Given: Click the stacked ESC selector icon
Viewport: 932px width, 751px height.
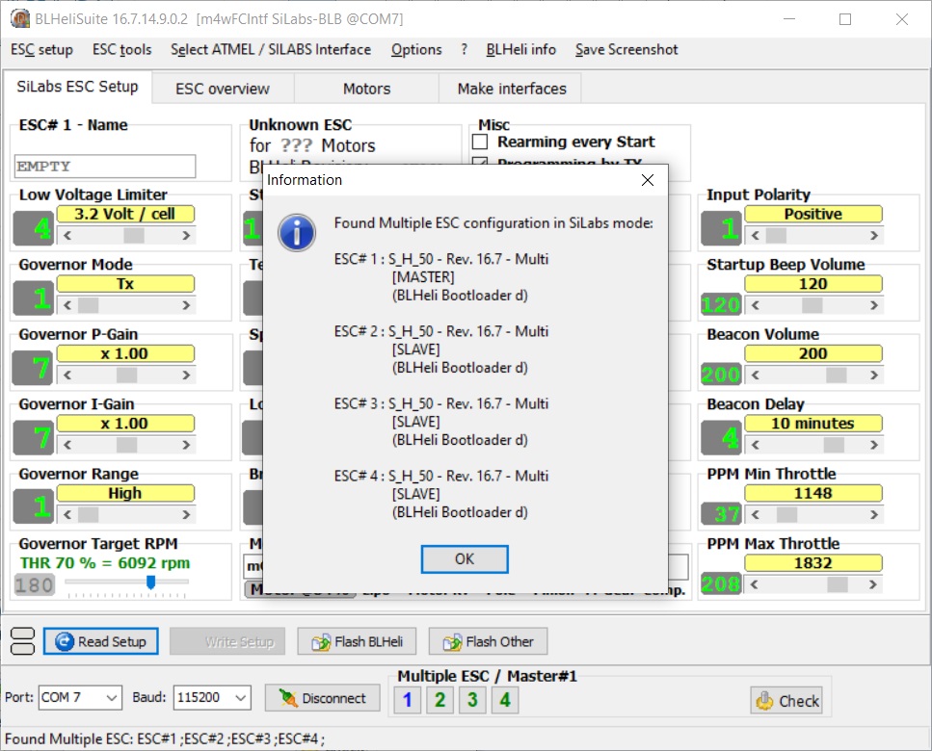Looking at the screenshot, I should pos(22,641).
